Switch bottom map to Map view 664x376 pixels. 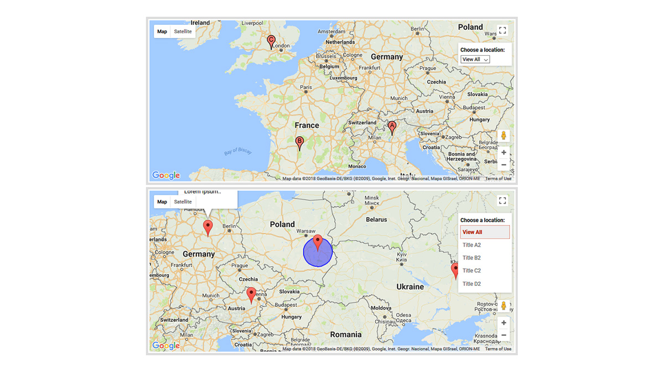tap(162, 202)
